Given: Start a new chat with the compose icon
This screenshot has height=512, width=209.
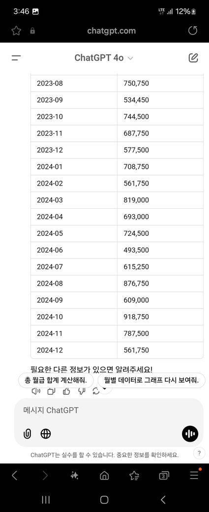Looking at the screenshot, I should click(x=193, y=58).
